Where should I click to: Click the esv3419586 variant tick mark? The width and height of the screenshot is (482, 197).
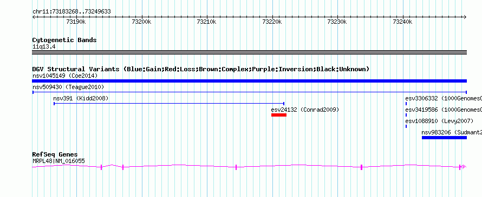point(406,115)
